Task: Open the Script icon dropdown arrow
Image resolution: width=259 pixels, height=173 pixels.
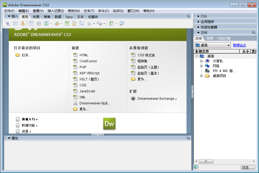Action: (x=104, y=24)
